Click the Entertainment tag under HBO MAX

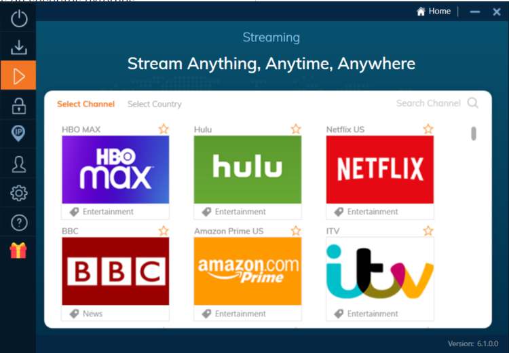102,212
